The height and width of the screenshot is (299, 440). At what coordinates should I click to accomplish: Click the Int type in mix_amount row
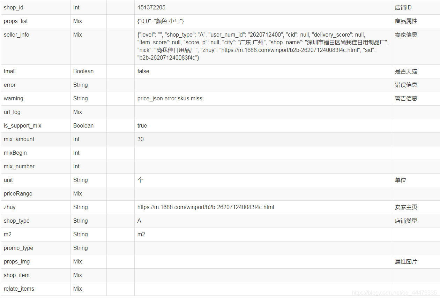coord(76,139)
